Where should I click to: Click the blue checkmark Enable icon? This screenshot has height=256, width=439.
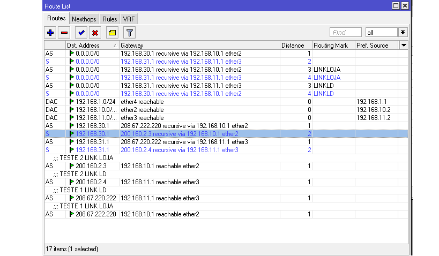tap(81, 33)
